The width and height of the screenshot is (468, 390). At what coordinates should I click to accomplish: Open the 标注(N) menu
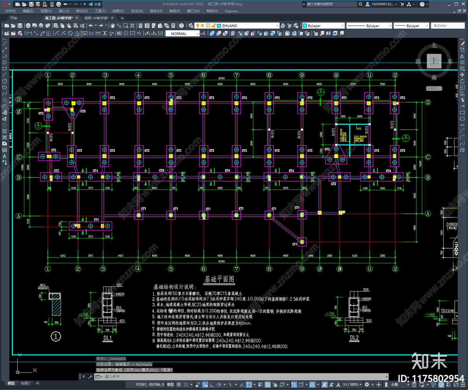137,11
